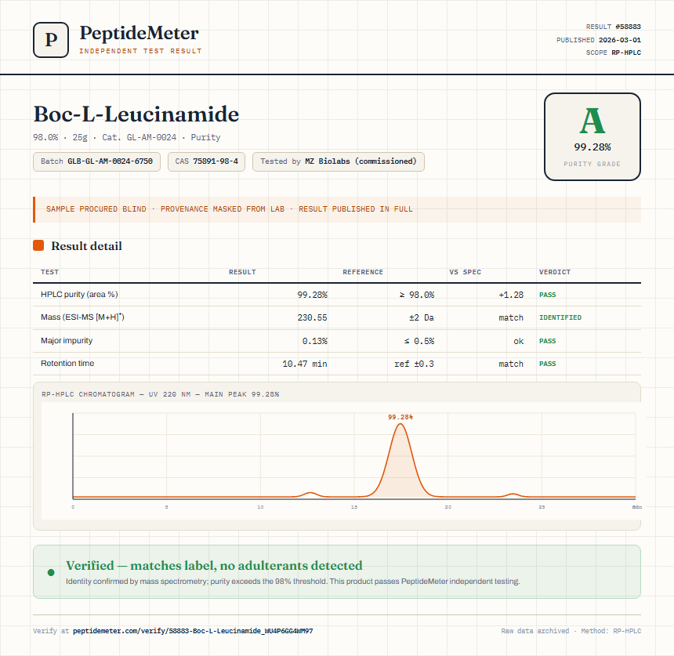The image size is (674, 656).
Task: Select the CAS 75891-98-4 chip
Action: pos(206,161)
